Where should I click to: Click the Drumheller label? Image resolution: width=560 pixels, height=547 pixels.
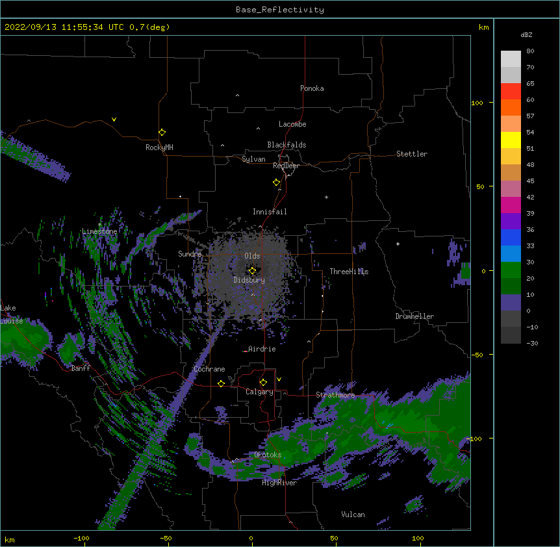tap(414, 316)
